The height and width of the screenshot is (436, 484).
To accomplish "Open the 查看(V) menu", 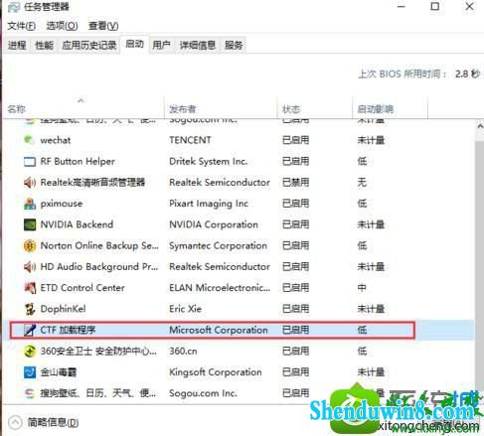I will coord(103,26).
